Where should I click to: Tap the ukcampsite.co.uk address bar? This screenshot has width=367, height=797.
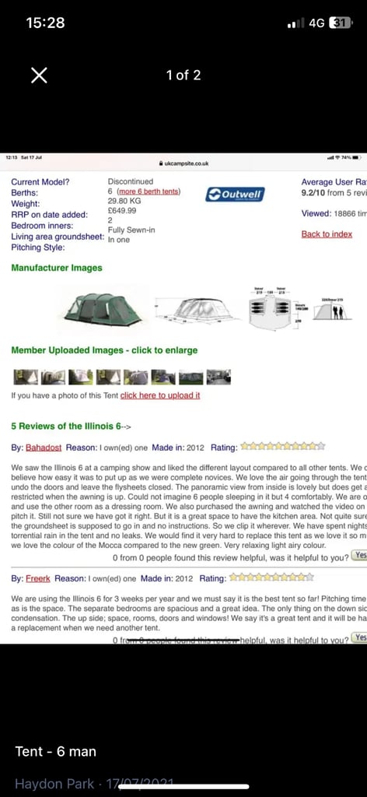coord(183,163)
